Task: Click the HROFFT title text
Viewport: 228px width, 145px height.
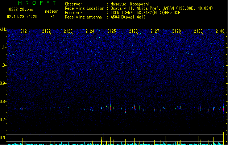Action: [37, 3]
